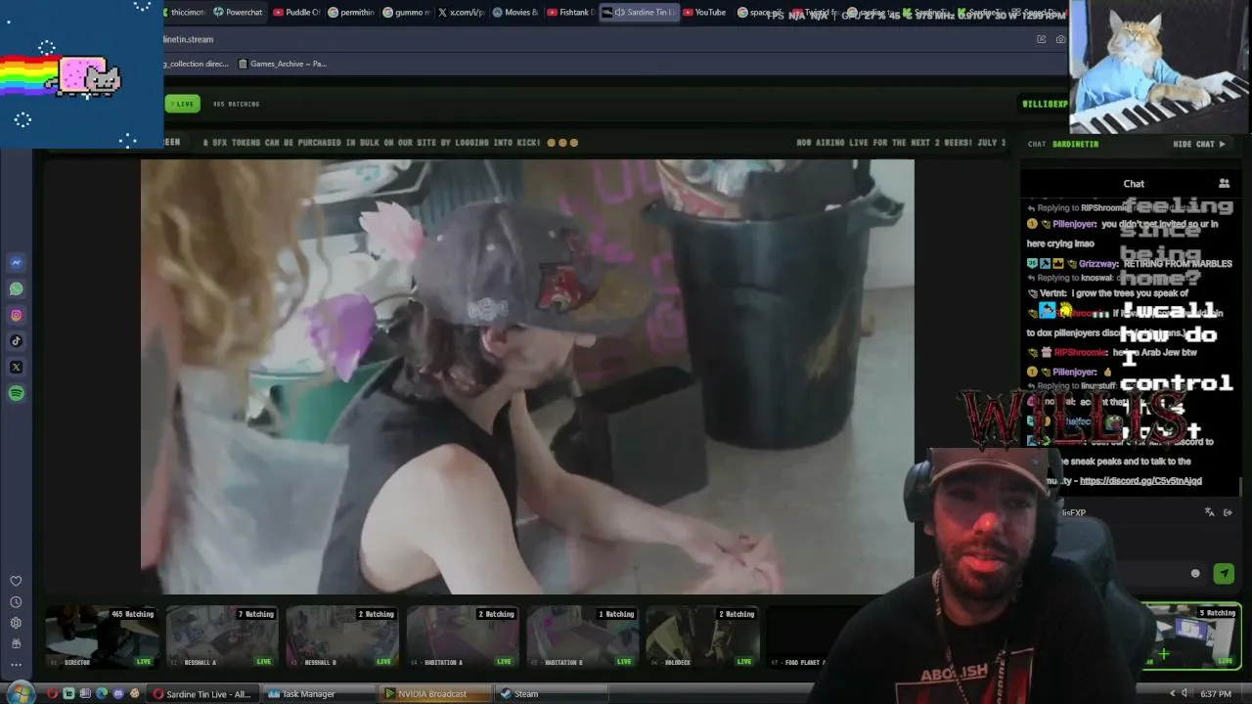The height and width of the screenshot is (704, 1252).
Task: Click the chat members icon
Action: 1224,183
